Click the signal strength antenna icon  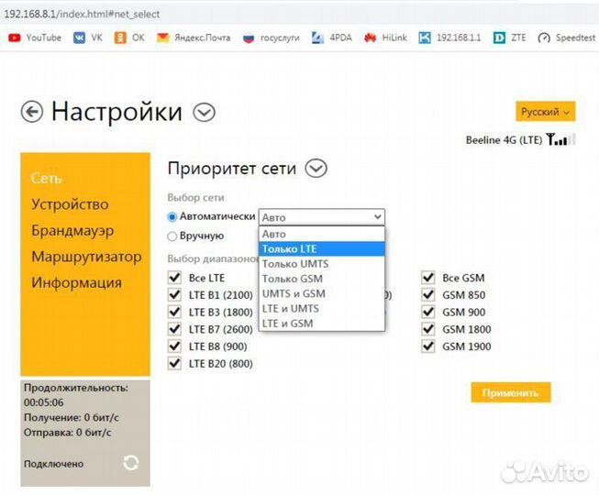point(560,139)
